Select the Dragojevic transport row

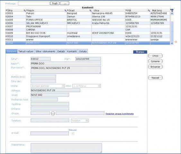point(88,36)
